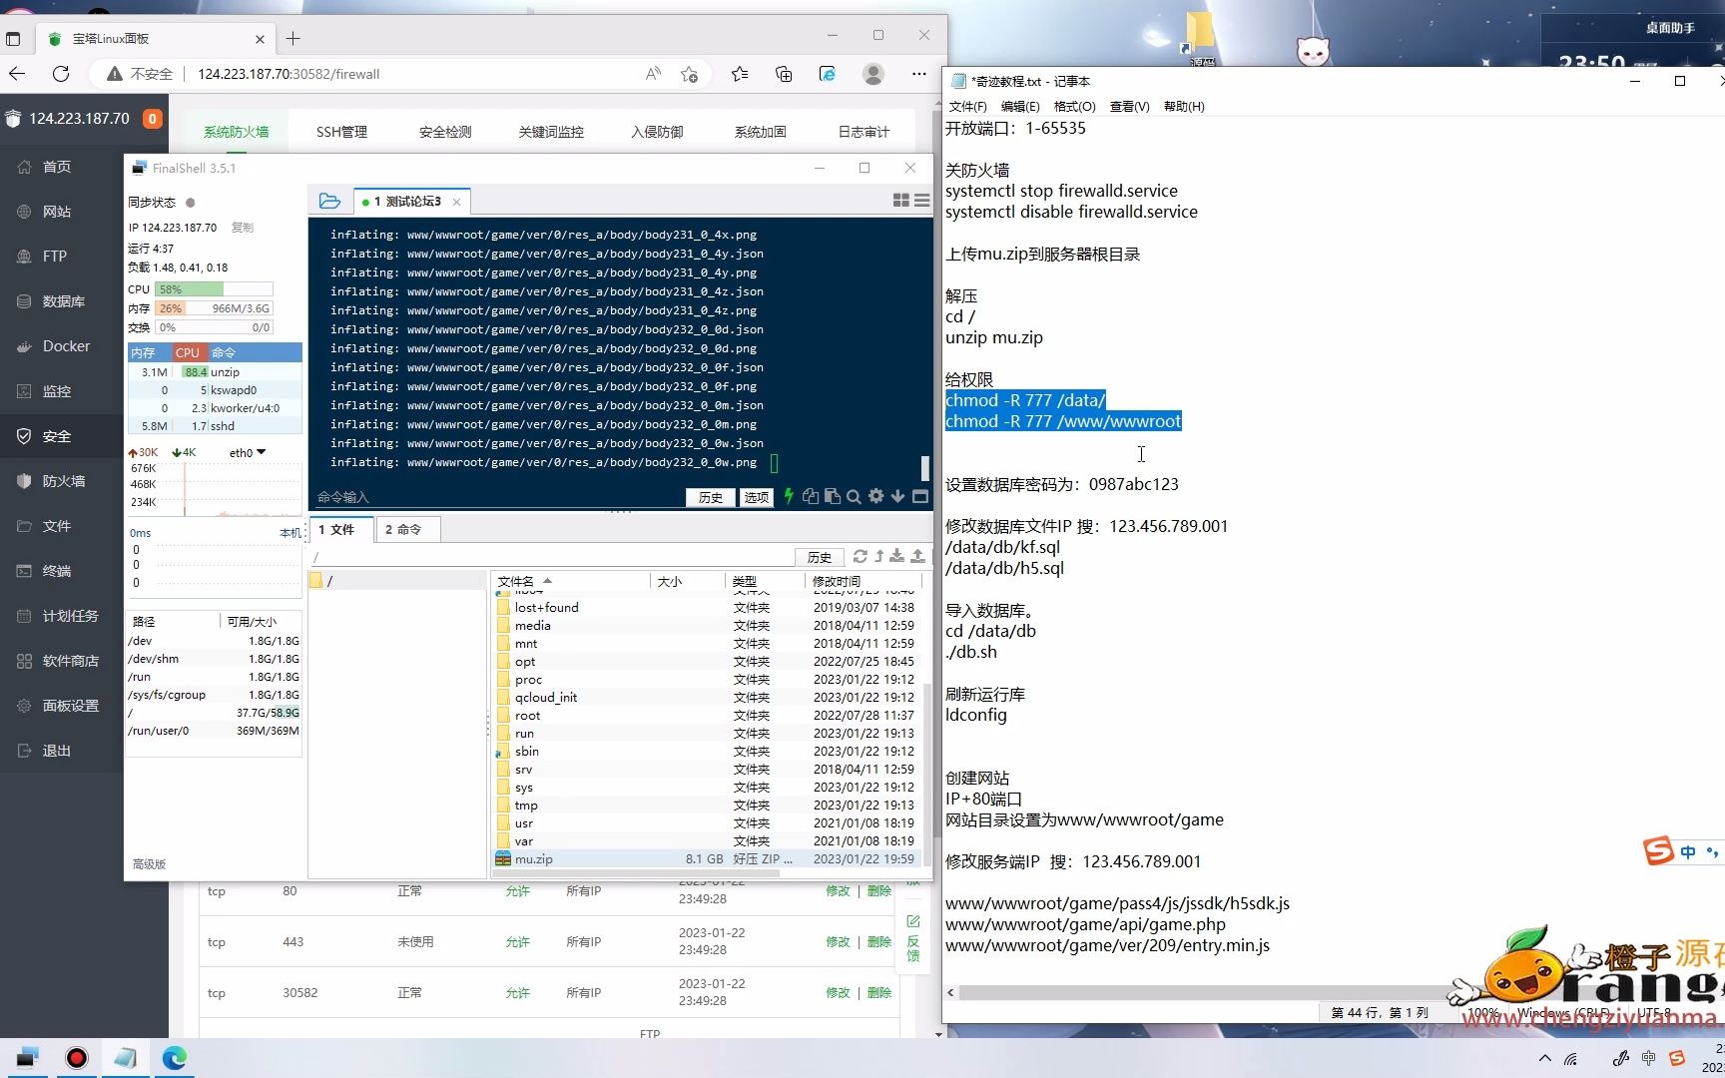Image resolution: width=1725 pixels, height=1078 pixels.
Task: Paste into terminal with the paste icon
Action: click(x=832, y=496)
